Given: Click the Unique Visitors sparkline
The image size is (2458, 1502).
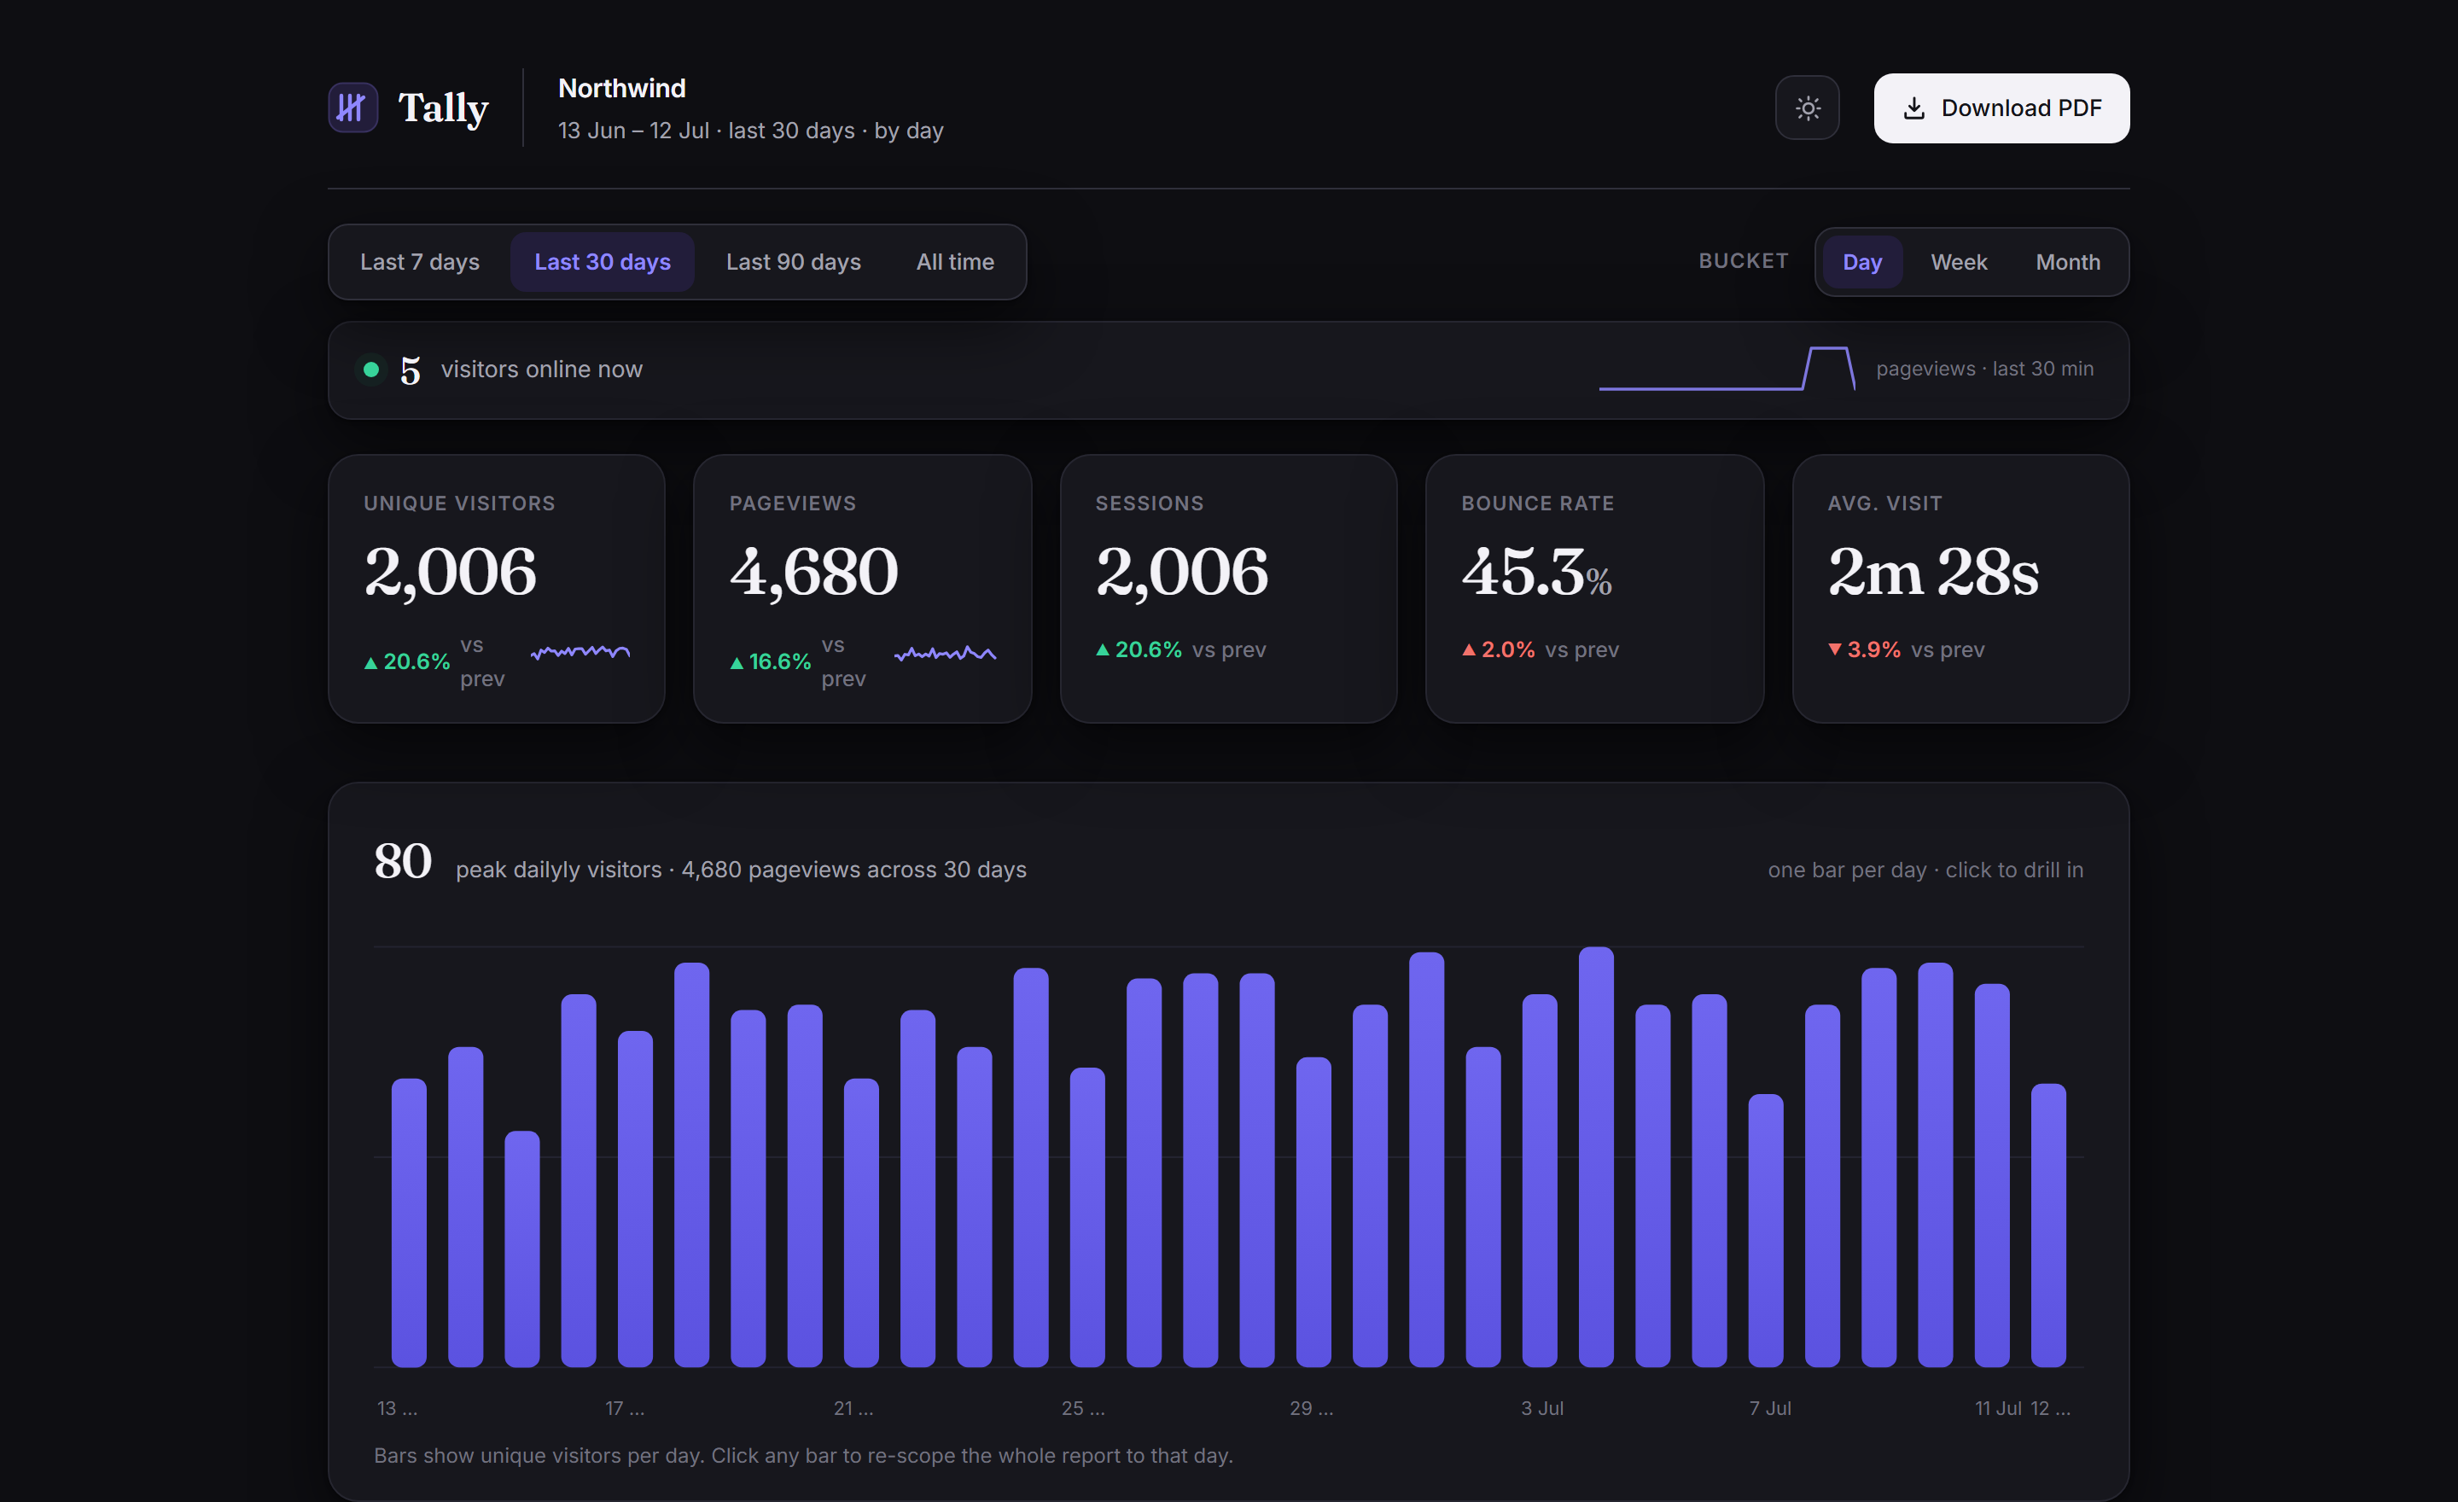Looking at the screenshot, I should pyautogui.click(x=580, y=652).
